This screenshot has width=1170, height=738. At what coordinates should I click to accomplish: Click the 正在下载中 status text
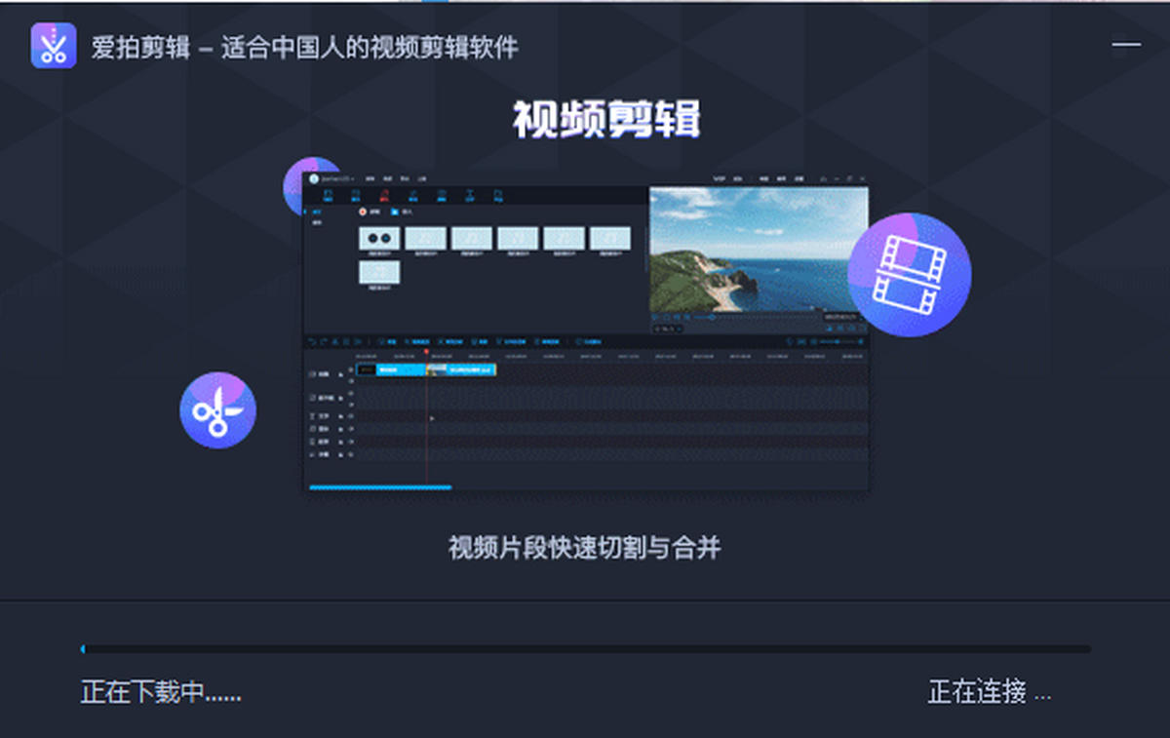coord(161,693)
